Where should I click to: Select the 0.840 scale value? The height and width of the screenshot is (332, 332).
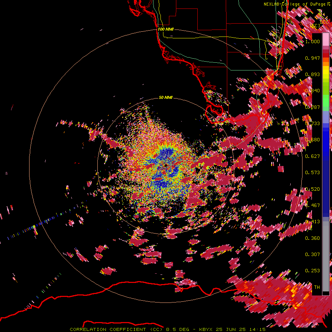tap(312, 91)
